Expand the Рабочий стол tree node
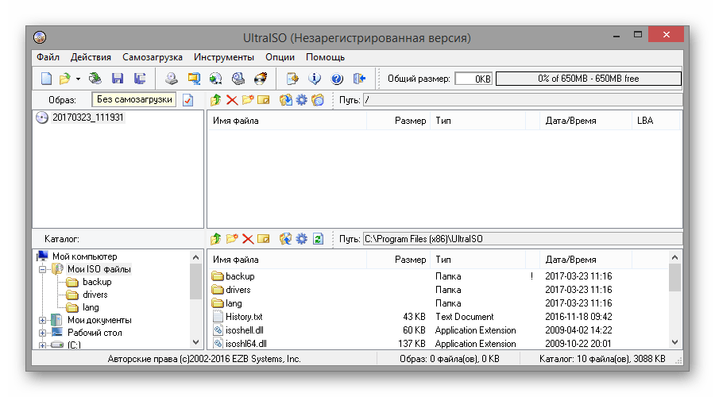Screen dimensions: 715x397 point(42,333)
